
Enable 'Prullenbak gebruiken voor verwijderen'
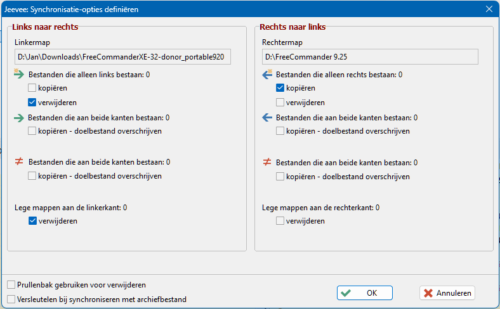(x=11, y=285)
